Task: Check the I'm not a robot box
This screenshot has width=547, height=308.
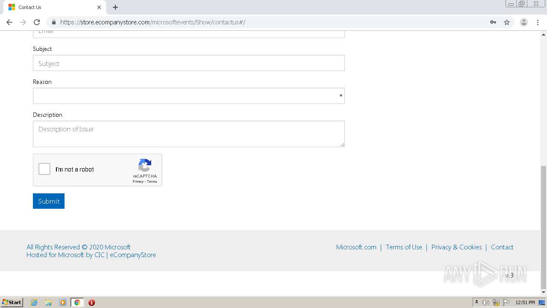Action: (x=44, y=169)
